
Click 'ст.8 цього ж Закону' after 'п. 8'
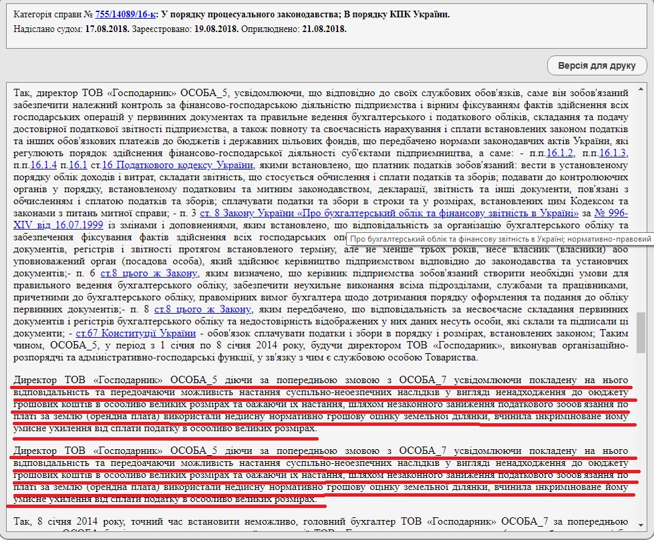click(203, 310)
